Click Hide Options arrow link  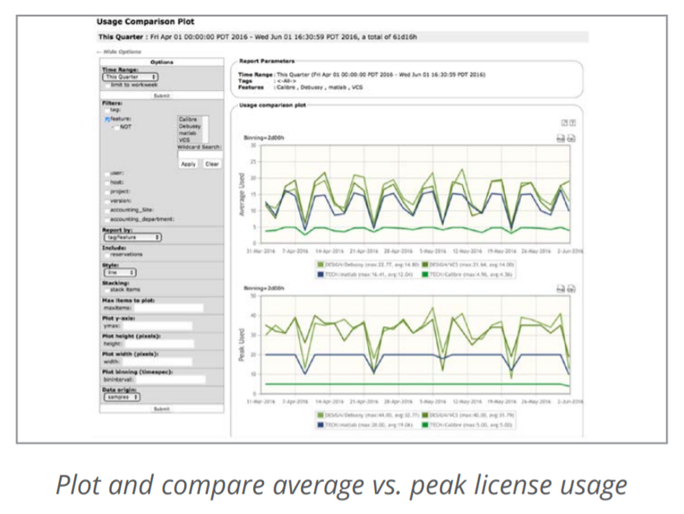click(120, 51)
